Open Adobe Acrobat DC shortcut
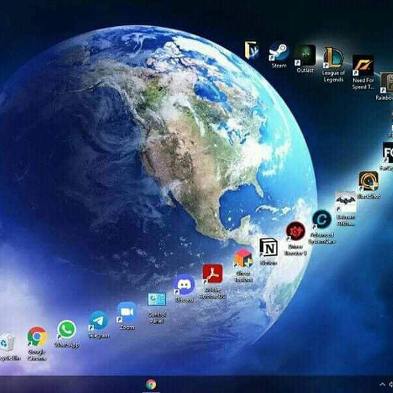Viewport: 393px width, 393px height. click(x=212, y=273)
